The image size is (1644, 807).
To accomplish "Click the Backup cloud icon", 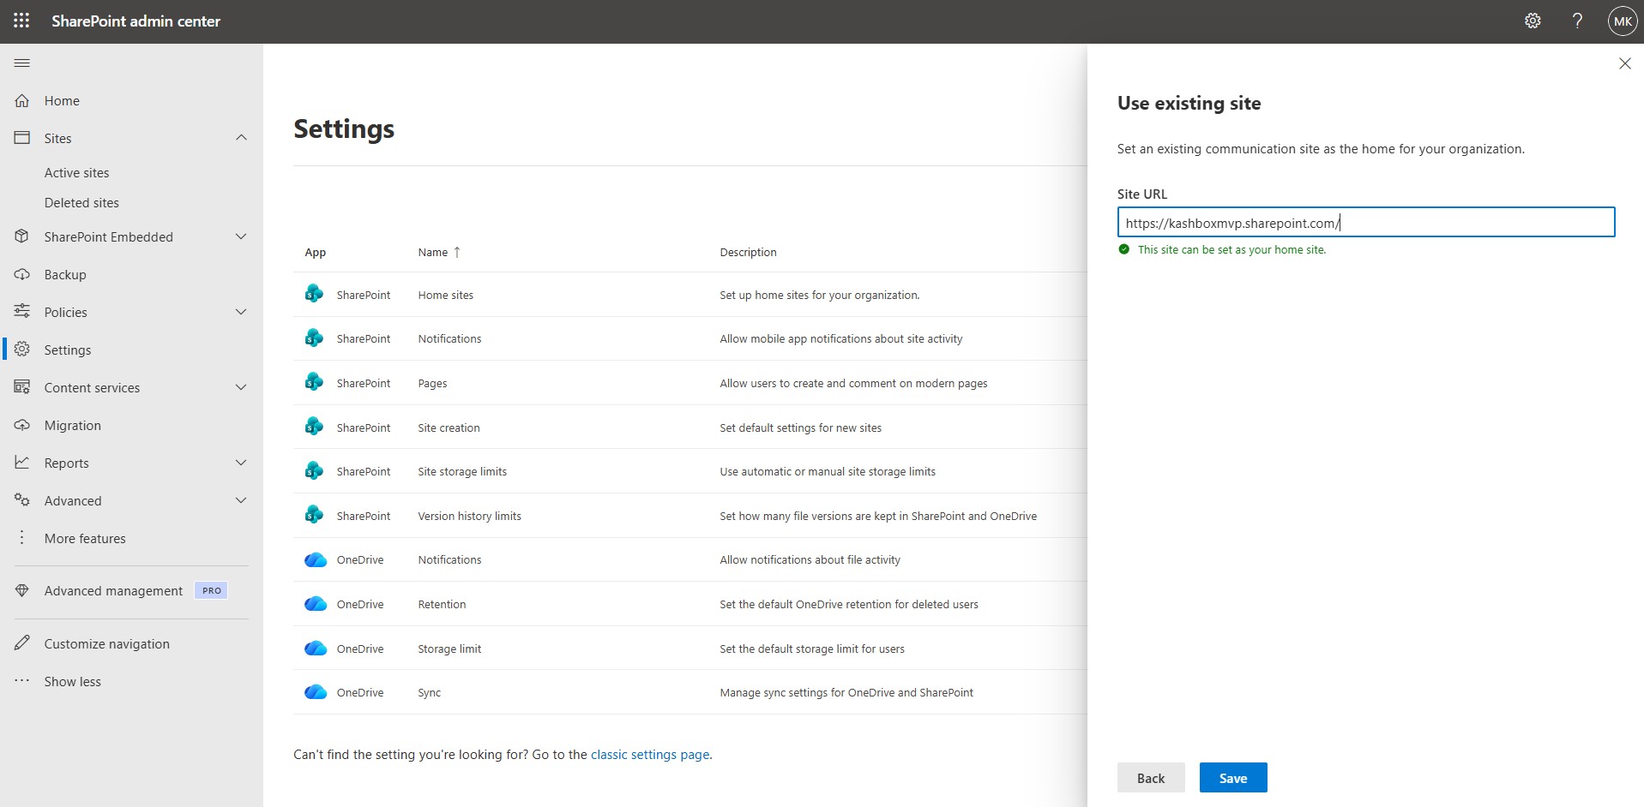I will coord(22,274).
